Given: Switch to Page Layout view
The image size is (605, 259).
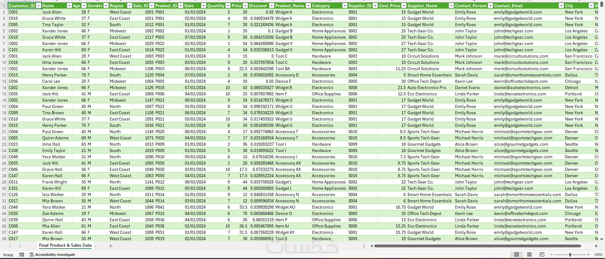Looking at the screenshot, I should tap(529, 254).
